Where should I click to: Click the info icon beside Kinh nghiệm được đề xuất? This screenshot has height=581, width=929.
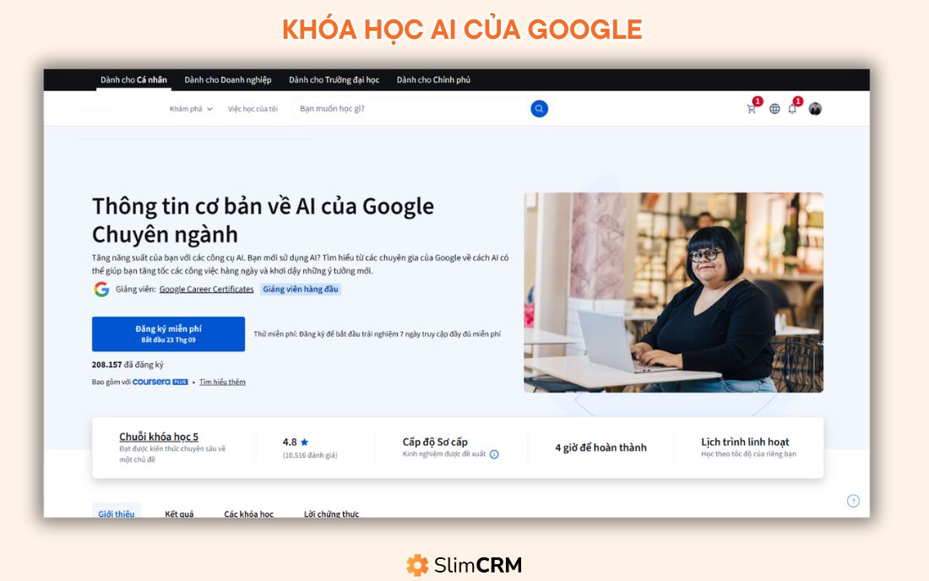click(x=494, y=454)
